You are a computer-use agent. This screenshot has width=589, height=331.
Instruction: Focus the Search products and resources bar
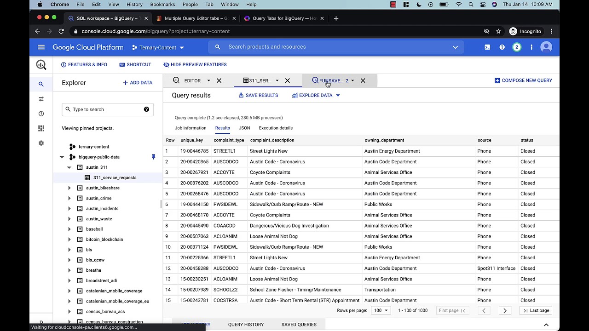pyautogui.click(x=336, y=47)
